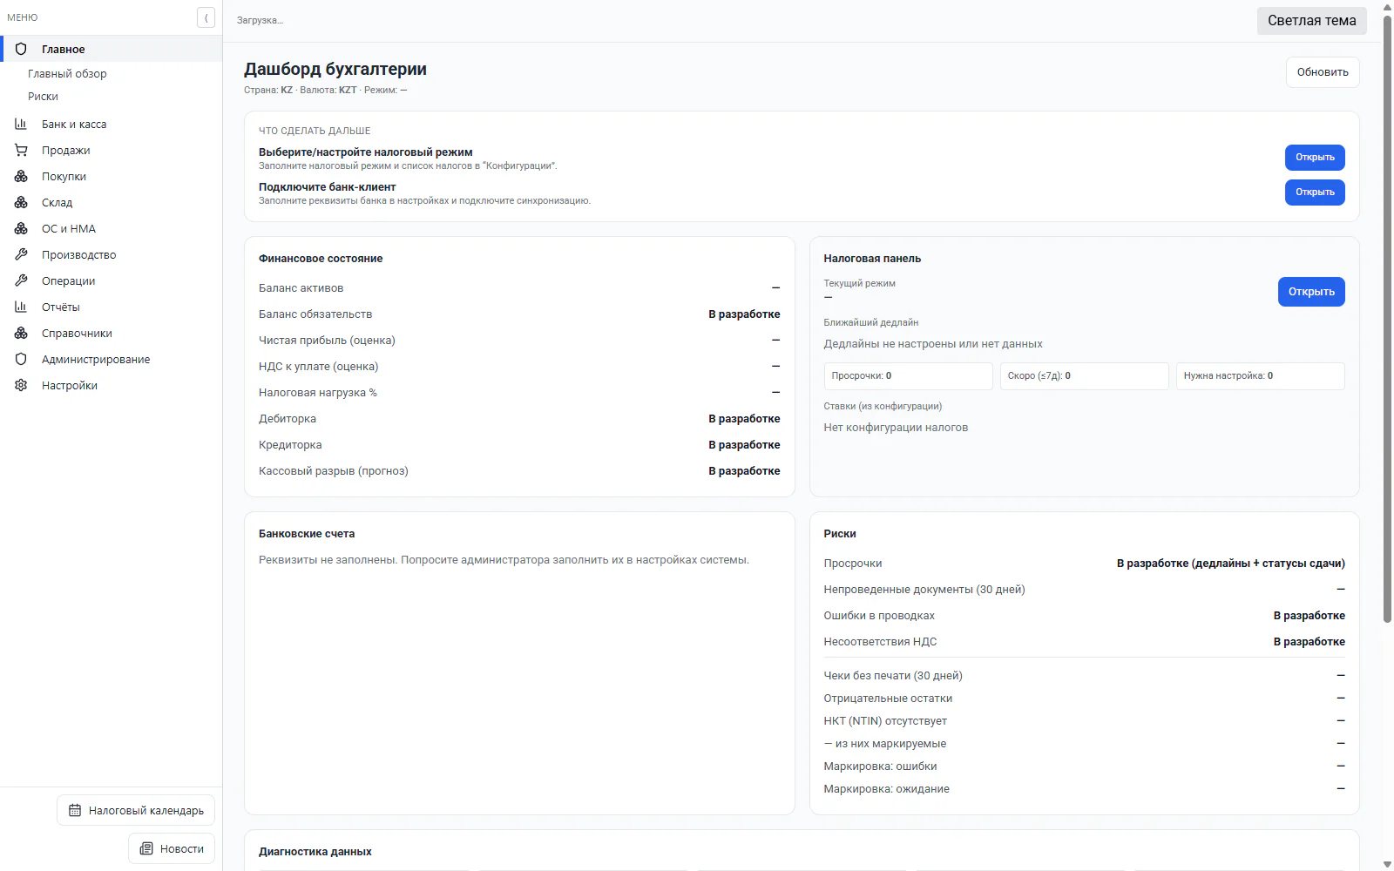Select the Операции wrench icon
Viewport: 1394px width, 871px height.
pos(21,280)
